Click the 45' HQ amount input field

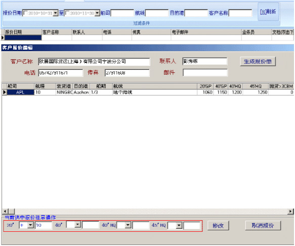[x=192, y=226]
